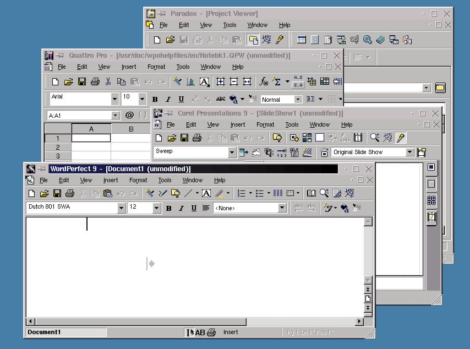
Task: Toggle italic formatting in WordPerfect
Action: point(181,208)
